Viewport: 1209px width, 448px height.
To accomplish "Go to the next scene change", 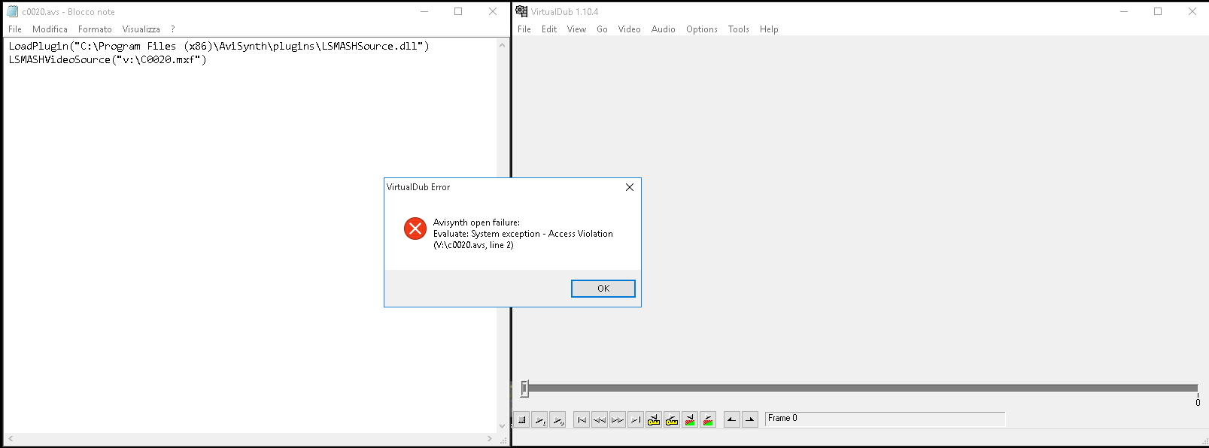I will (x=708, y=420).
